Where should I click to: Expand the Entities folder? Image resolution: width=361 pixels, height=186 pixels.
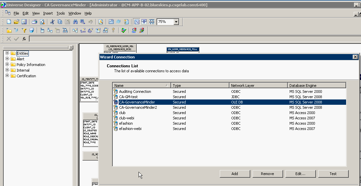[7, 53]
